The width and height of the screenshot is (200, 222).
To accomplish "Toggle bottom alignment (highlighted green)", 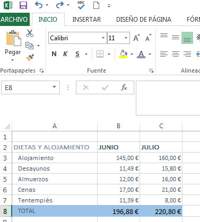I will (x=187, y=38).
